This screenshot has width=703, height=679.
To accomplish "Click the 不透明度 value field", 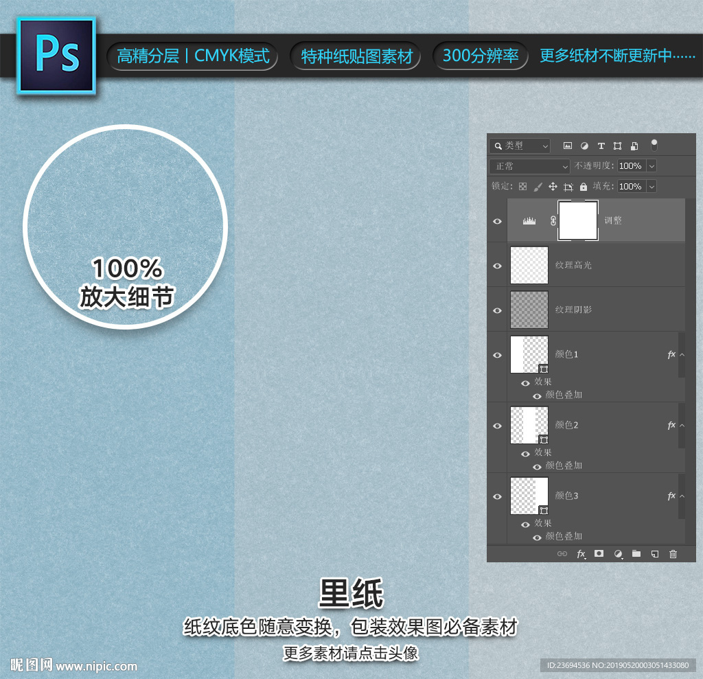I will (x=632, y=166).
